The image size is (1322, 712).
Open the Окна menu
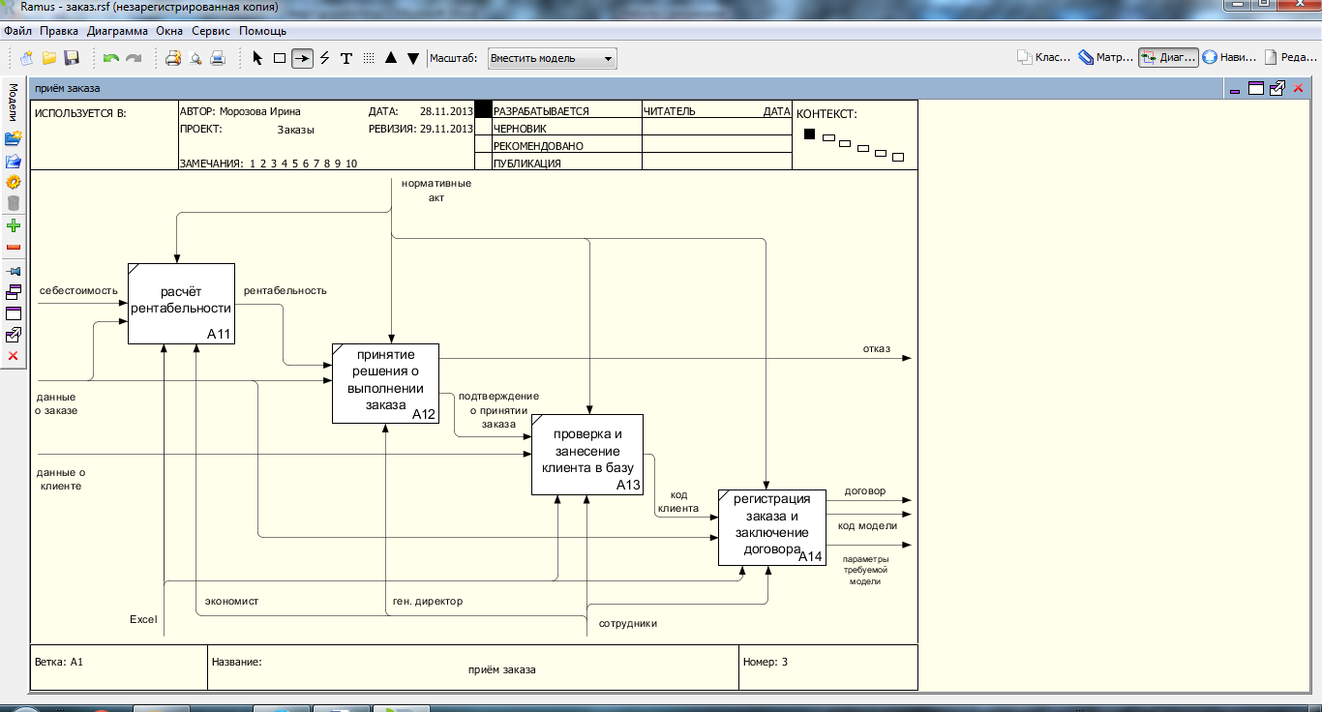click(169, 31)
